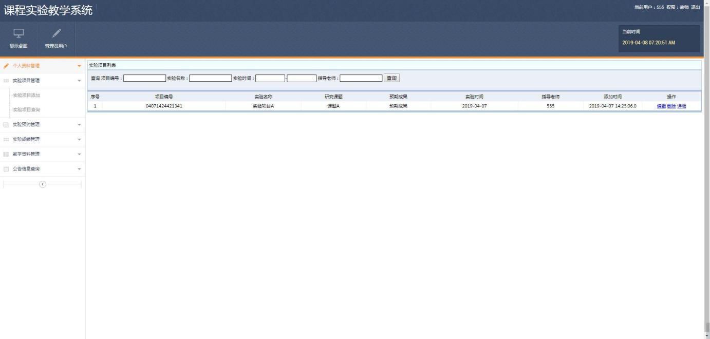Focus the 实验时间 end date field

(302, 79)
